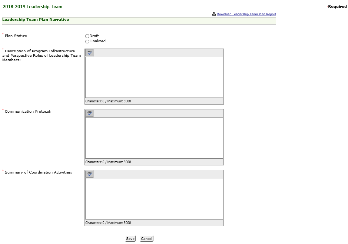The image size is (348, 244).
Task: Download the Leadership Team Plan Report
Action: [246, 14]
